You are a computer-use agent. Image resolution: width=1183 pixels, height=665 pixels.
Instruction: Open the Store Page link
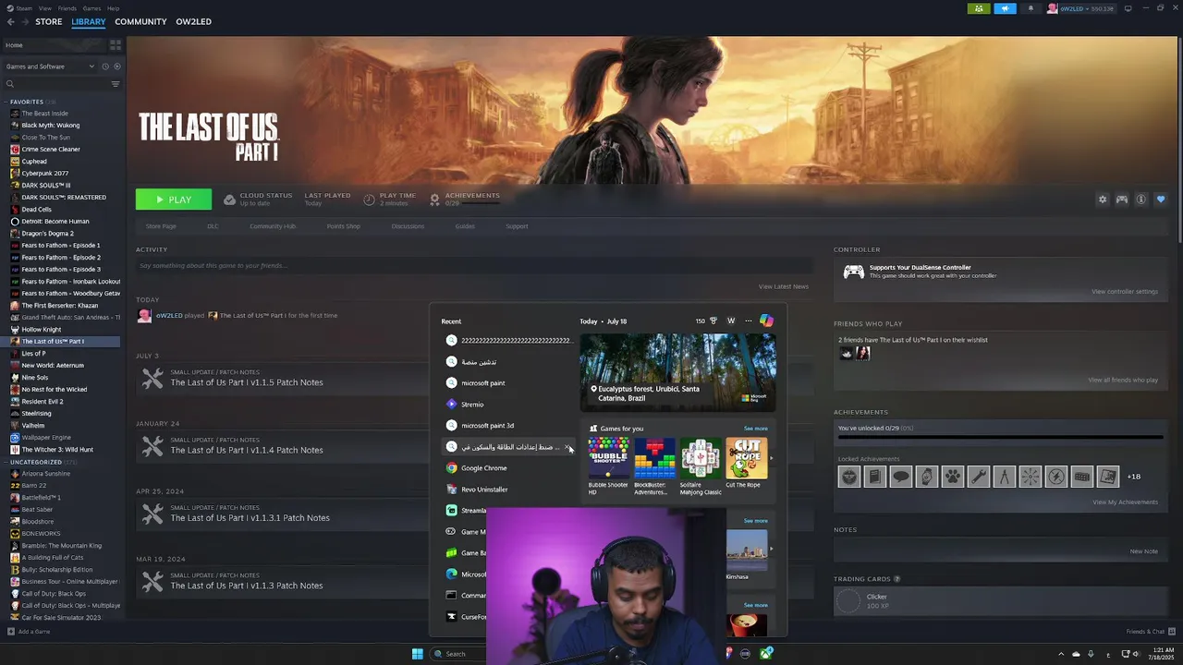click(161, 226)
